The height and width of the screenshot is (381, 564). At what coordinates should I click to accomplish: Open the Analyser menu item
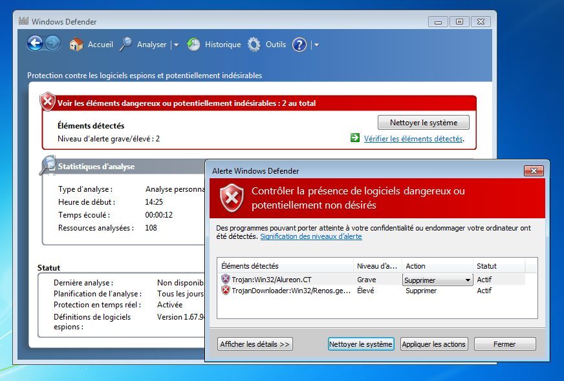coord(151,45)
